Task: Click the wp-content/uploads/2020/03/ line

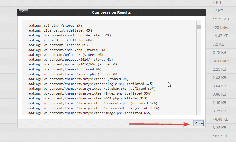Action: (73, 64)
